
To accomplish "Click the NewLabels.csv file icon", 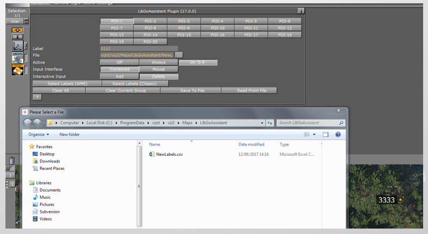I will click(152, 154).
